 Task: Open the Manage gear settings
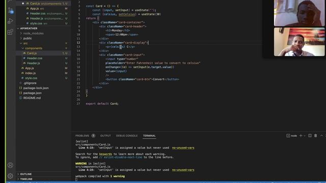tap(10, 176)
